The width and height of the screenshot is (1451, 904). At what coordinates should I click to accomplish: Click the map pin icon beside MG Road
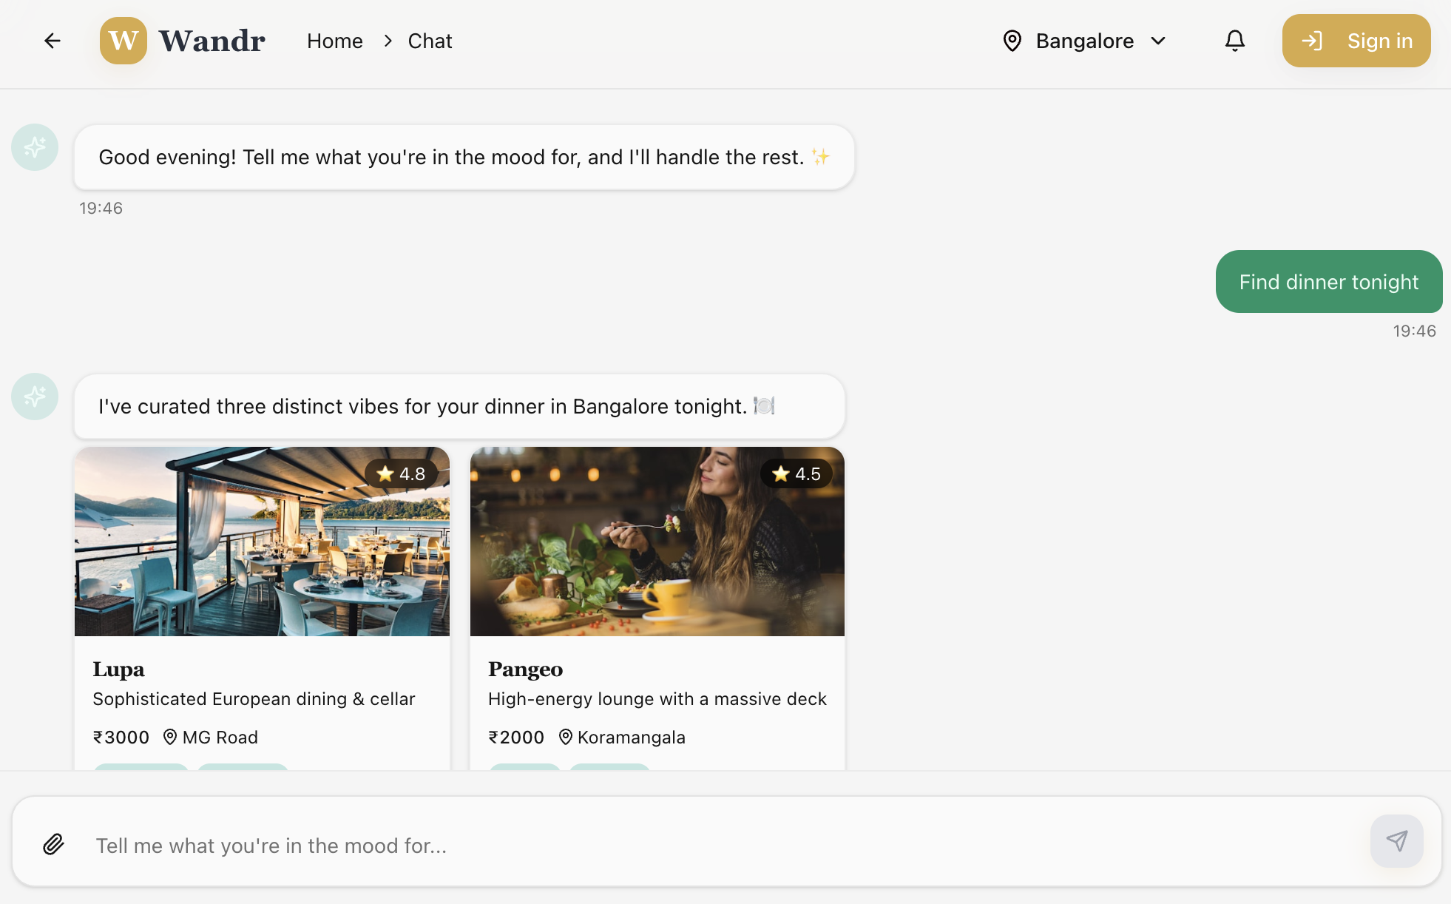[x=169, y=737]
